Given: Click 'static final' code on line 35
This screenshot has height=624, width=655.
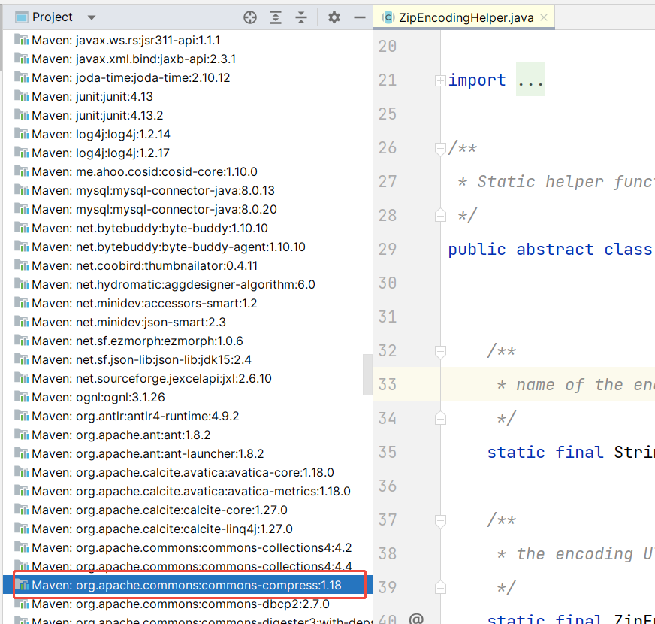Looking at the screenshot, I should [545, 453].
